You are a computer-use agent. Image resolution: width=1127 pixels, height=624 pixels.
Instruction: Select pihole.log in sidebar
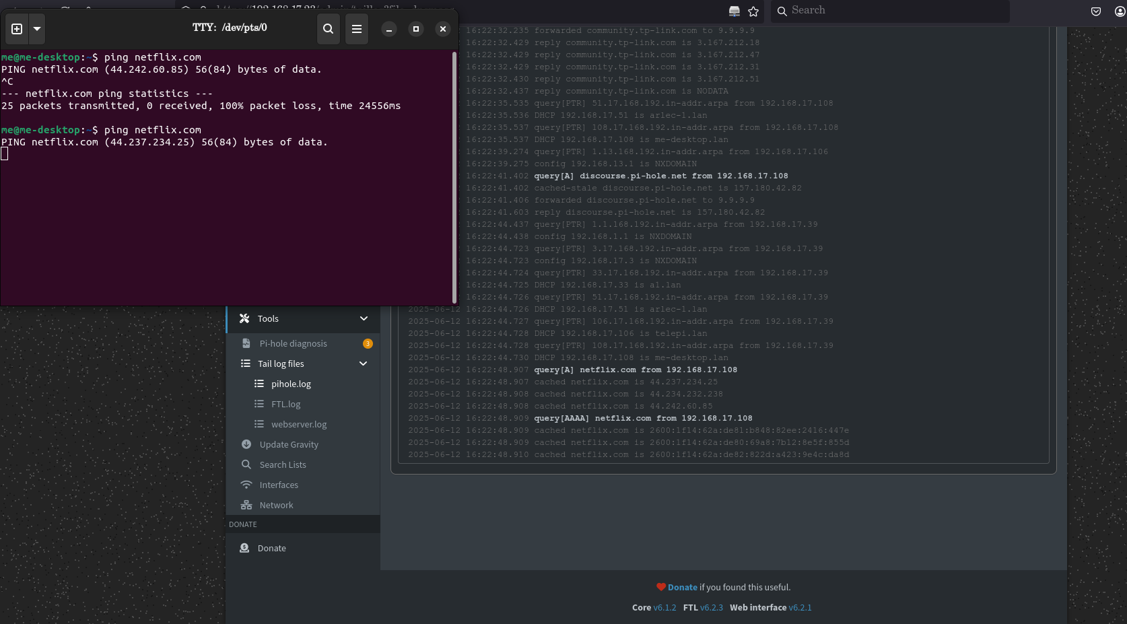pos(291,384)
